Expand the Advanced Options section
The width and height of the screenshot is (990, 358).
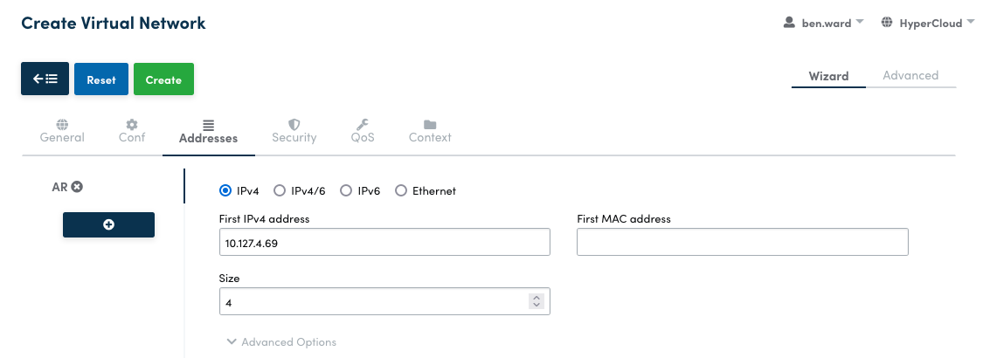click(280, 342)
